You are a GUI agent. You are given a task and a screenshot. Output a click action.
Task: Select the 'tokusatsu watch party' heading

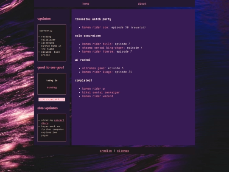click(93, 19)
